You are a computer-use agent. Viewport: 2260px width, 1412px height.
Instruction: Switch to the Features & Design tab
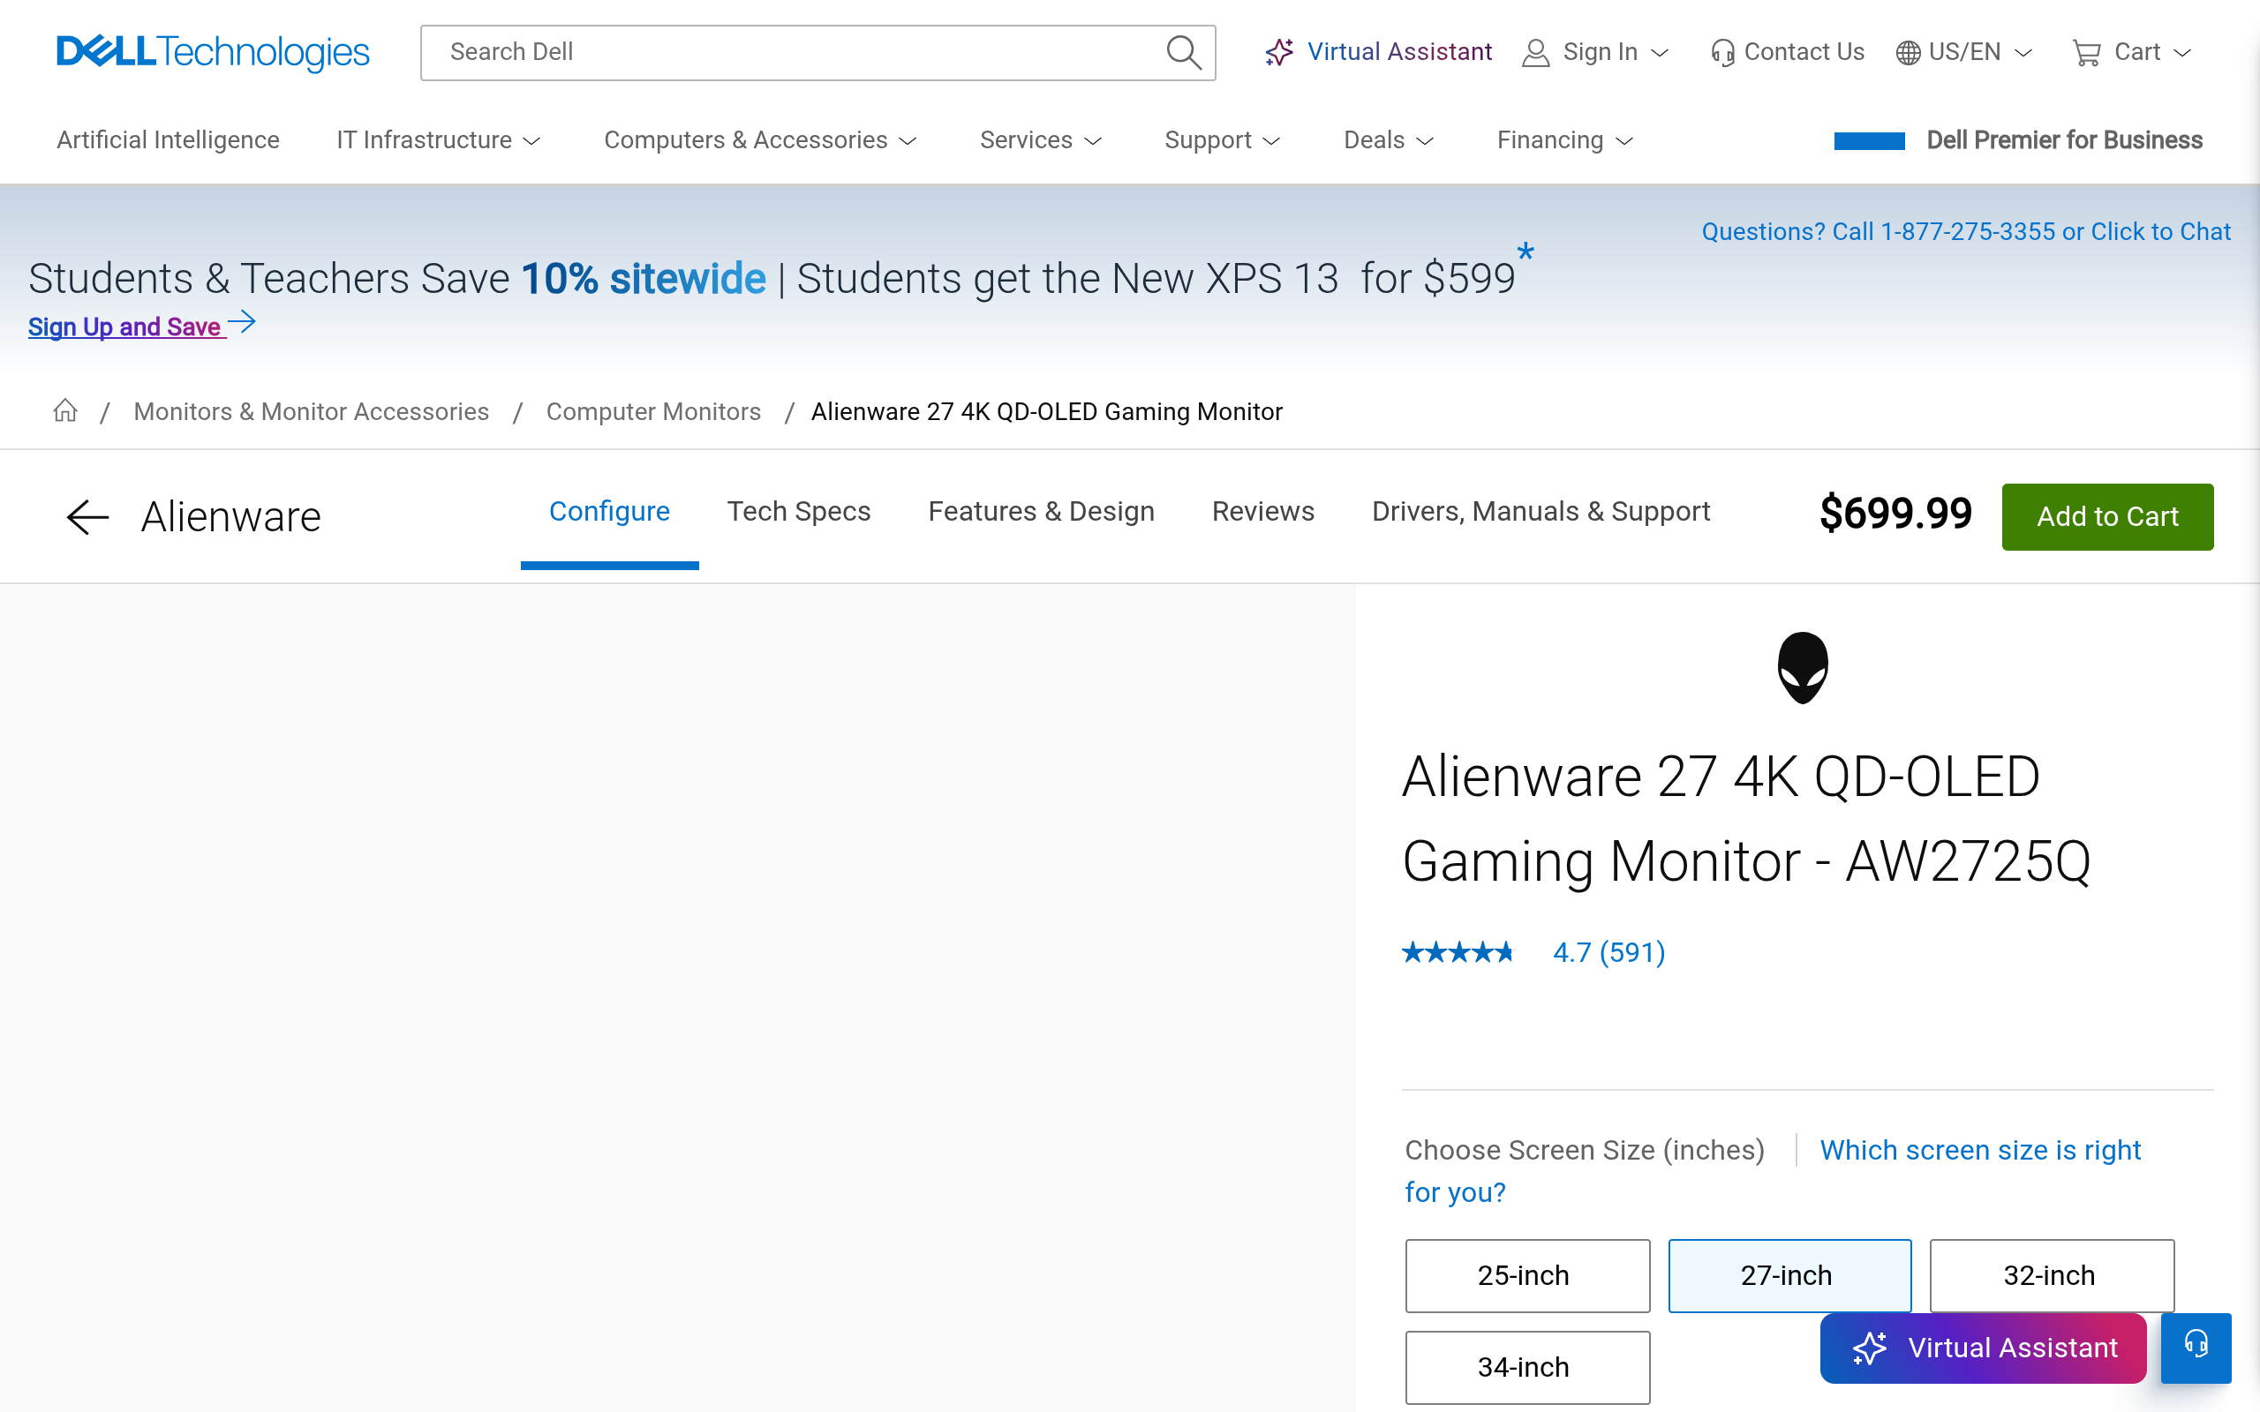point(1042,512)
